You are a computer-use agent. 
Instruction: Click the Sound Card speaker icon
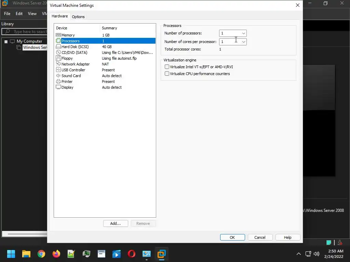pos(58,75)
